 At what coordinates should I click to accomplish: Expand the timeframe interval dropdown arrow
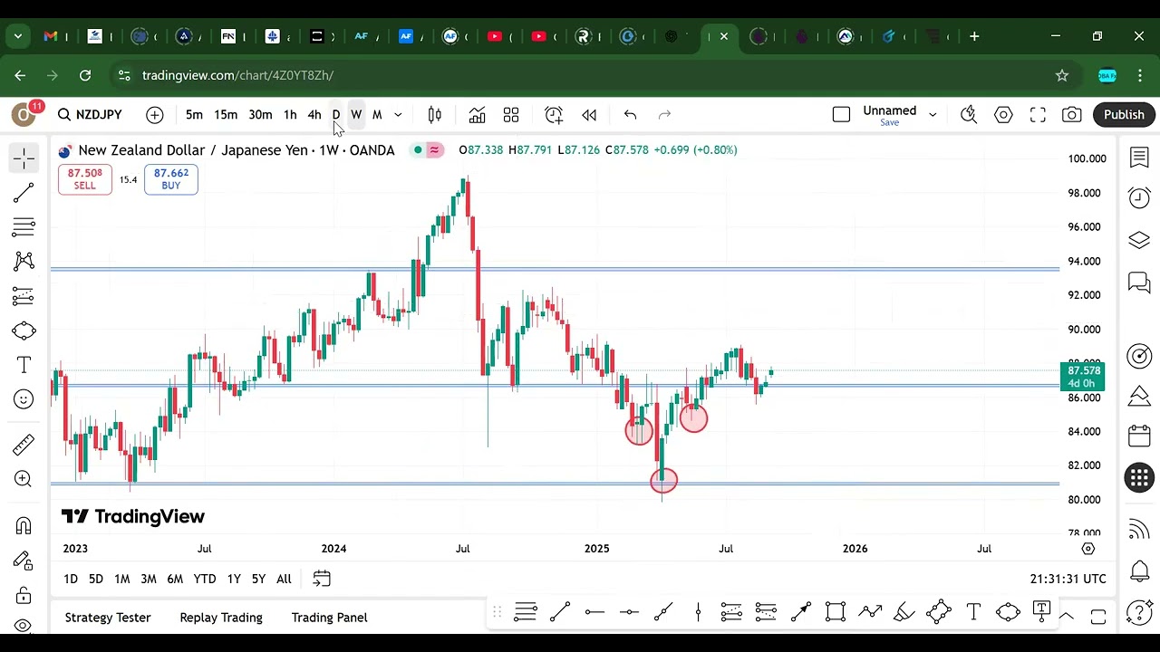pyautogui.click(x=398, y=115)
